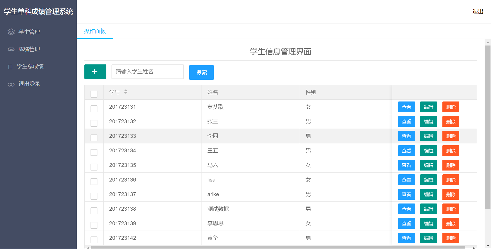Screen dimensions: 491x249
Task: Select the checkbox for student 201723135
Action: [94, 167]
